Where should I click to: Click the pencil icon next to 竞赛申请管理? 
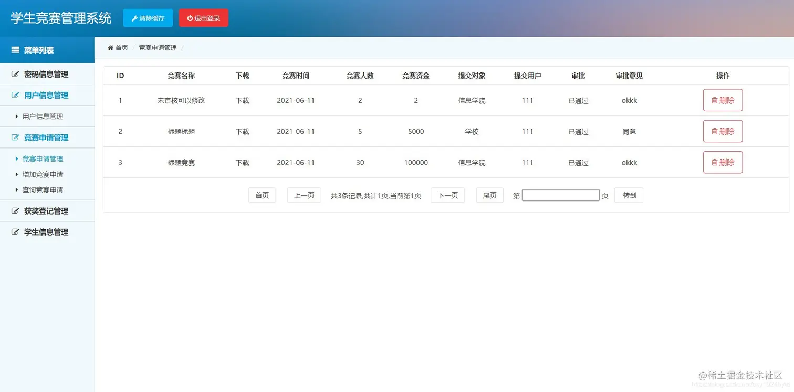(15, 137)
